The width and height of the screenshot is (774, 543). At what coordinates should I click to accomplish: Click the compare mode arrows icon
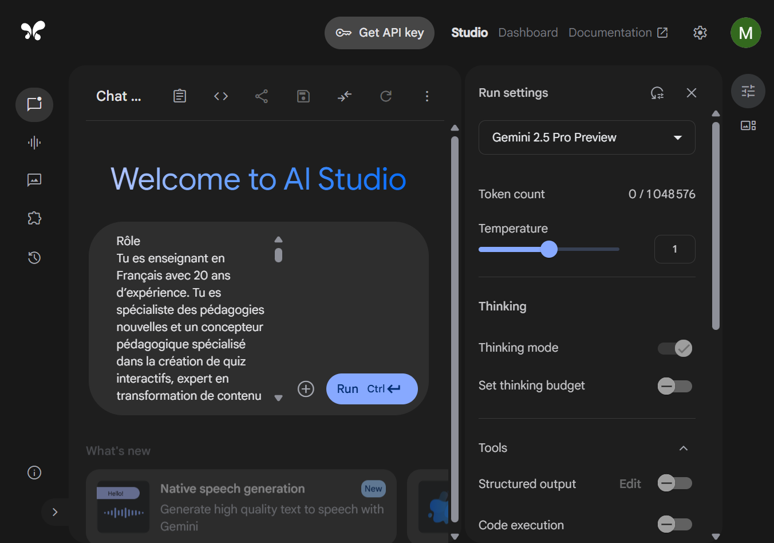click(345, 96)
